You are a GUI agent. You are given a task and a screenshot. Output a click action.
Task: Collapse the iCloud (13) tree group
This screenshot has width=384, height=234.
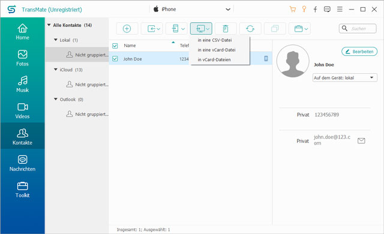pyautogui.click(x=56, y=70)
